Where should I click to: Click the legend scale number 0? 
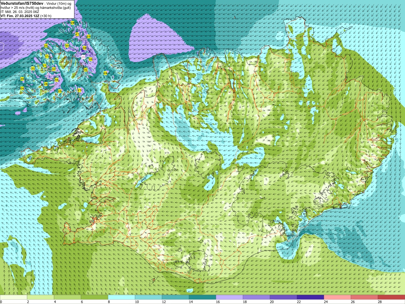[x=1, y=302]
